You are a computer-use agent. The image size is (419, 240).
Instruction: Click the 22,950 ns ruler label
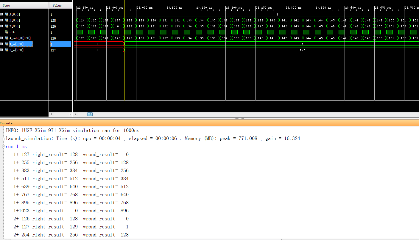tap(85, 7)
